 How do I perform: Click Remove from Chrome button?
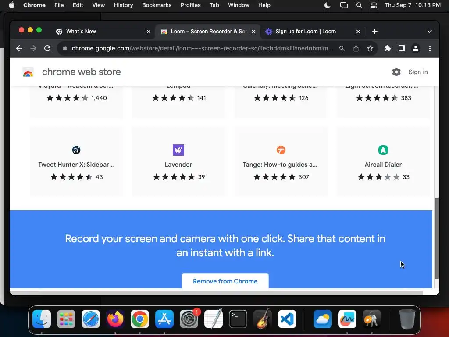pyautogui.click(x=225, y=281)
